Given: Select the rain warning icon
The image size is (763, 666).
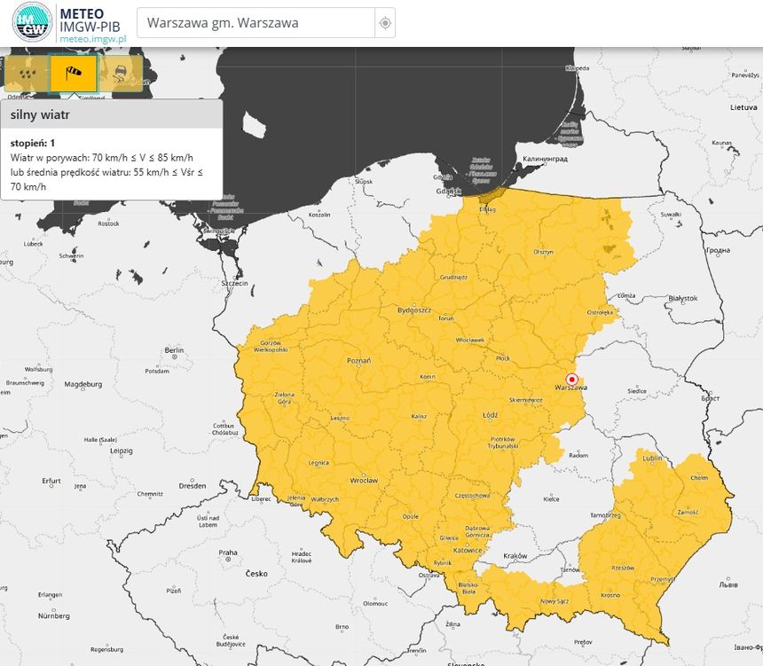Looking at the screenshot, I should [27, 74].
